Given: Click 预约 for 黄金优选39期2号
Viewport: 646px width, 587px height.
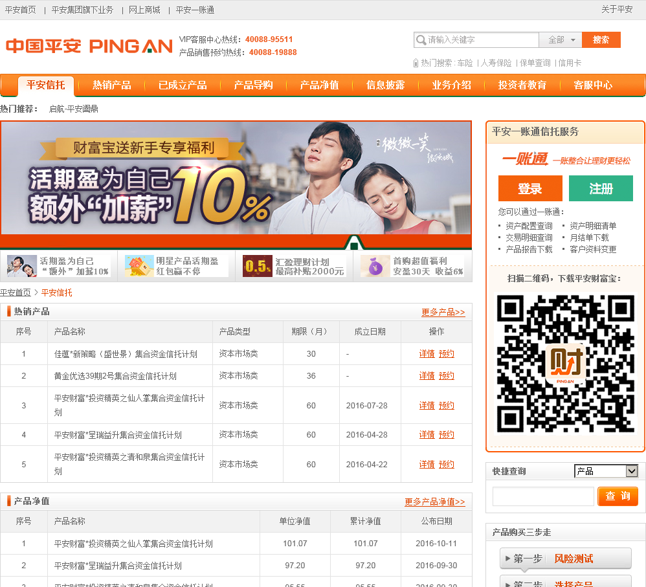Looking at the screenshot, I should 446,375.
